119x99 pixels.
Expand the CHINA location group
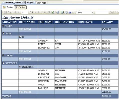pyautogui.click(x=3, y=26)
